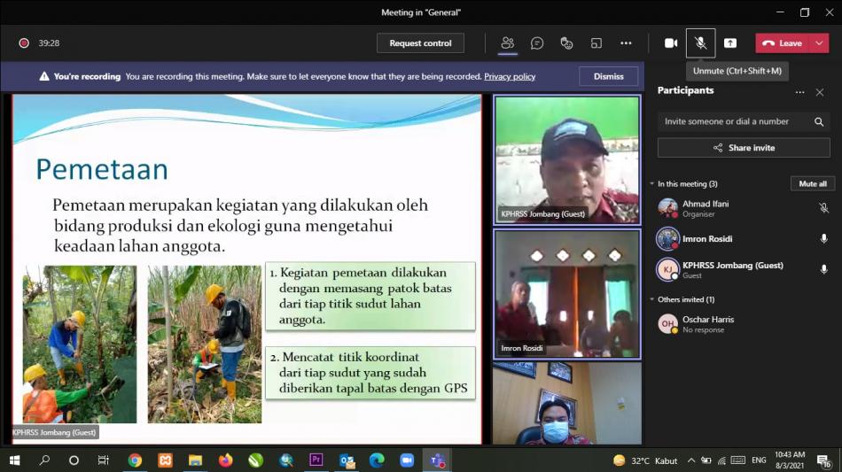Screen dimensions: 842x472
Task: Click Ahmad Ifani's profile avatar
Action: [667, 208]
